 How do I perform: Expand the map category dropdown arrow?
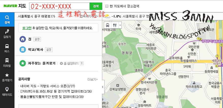pyautogui.click(x=120, y=25)
